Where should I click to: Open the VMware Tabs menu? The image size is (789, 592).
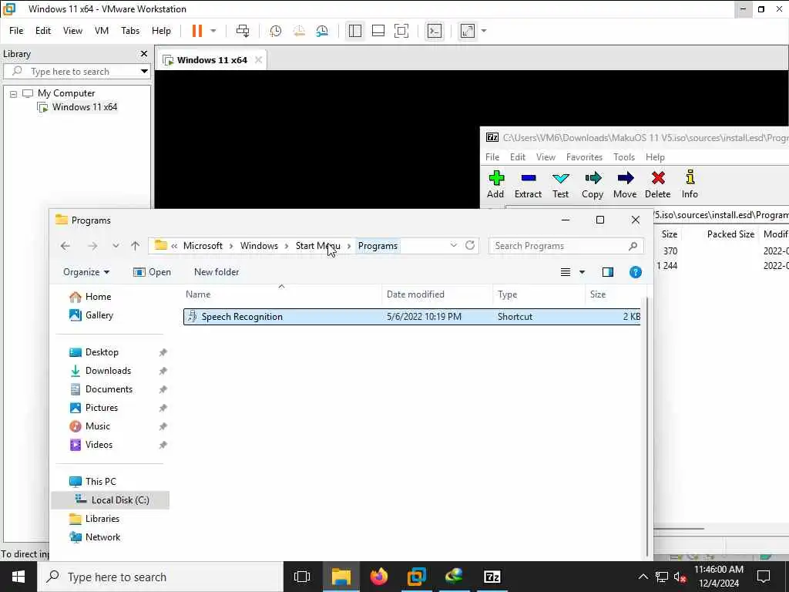tap(129, 31)
